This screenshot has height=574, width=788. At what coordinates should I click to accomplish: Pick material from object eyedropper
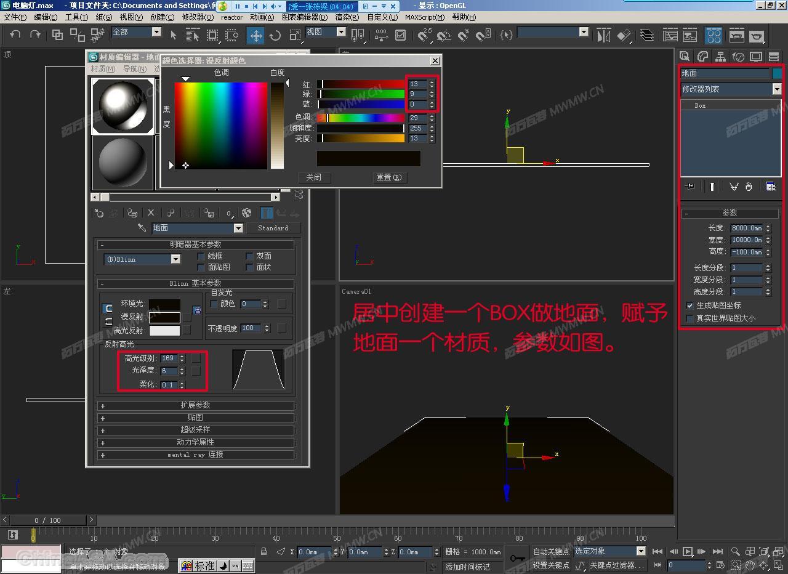[142, 228]
